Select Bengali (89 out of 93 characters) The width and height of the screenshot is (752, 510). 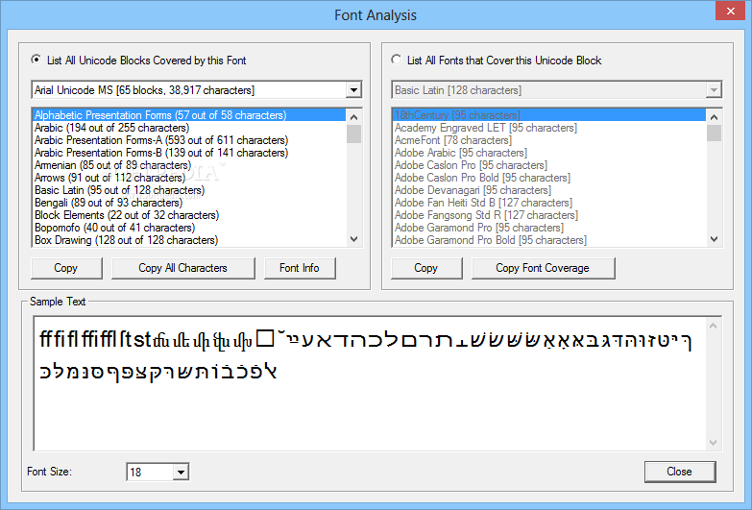point(189,203)
